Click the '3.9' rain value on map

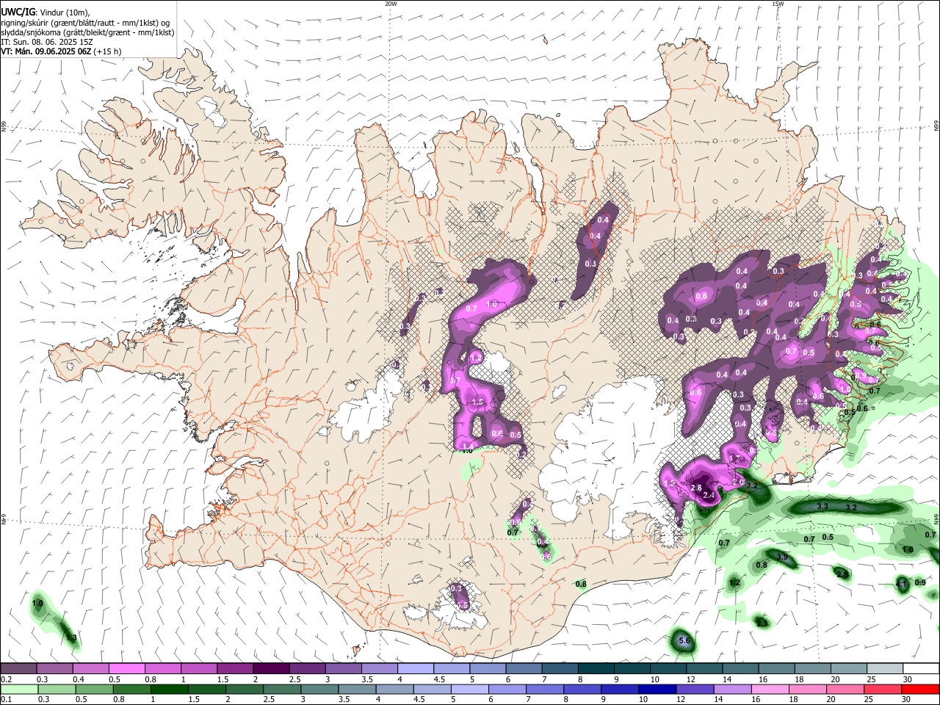(782, 557)
